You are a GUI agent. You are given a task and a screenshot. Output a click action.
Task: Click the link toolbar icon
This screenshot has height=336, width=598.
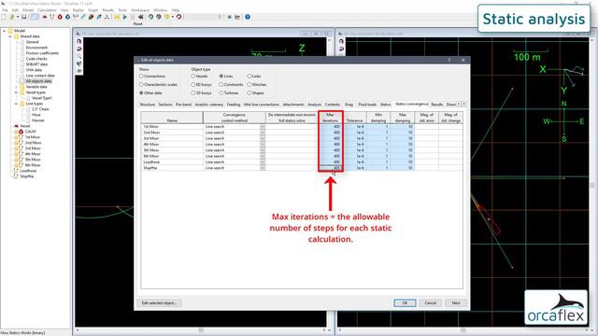83,17
